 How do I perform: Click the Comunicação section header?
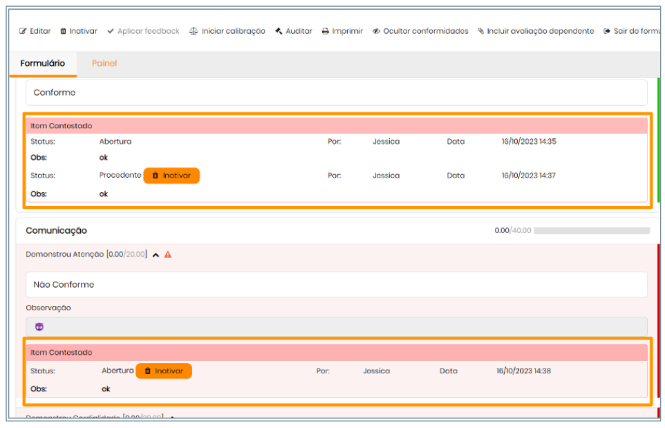[57, 230]
